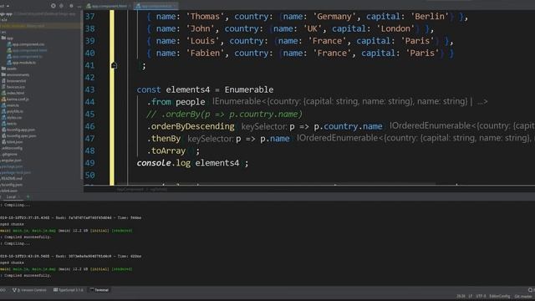Screen dimensions: 535x301
Task: Click the gutter icon on line 41
Action: 115,65
